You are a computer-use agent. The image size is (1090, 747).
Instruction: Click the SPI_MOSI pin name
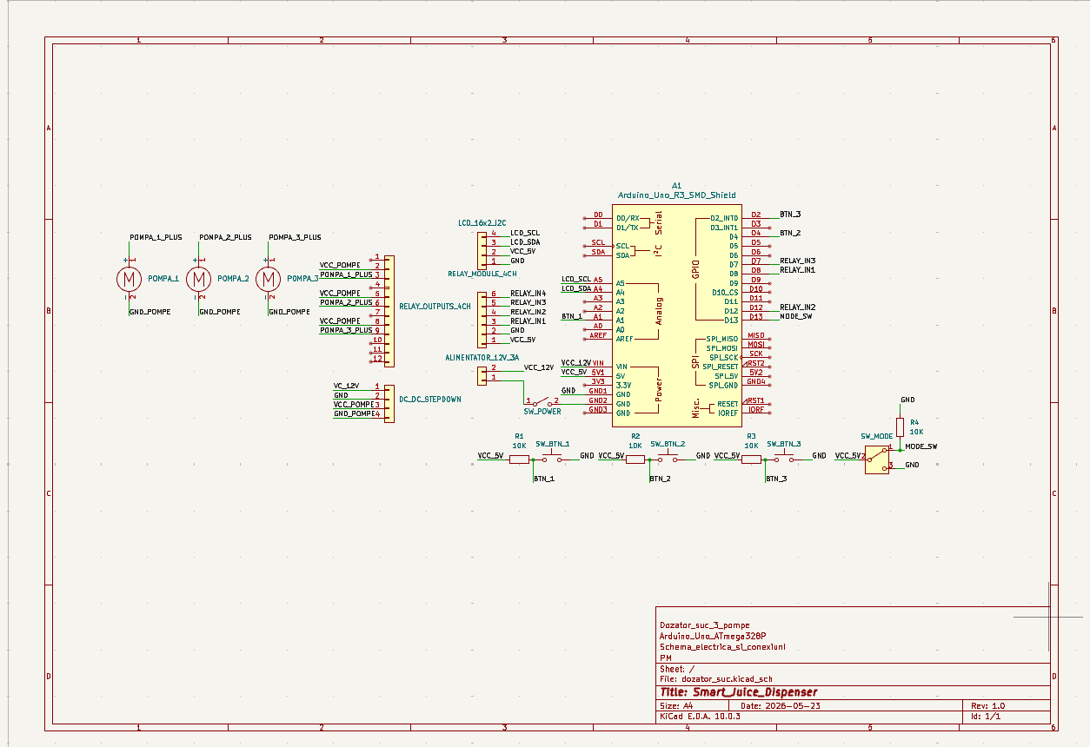722,348
